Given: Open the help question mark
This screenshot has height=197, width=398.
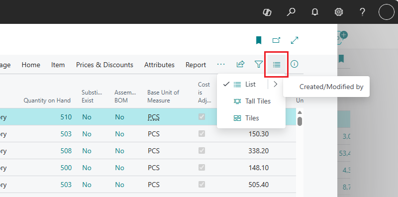Looking at the screenshot, I should click(363, 12).
